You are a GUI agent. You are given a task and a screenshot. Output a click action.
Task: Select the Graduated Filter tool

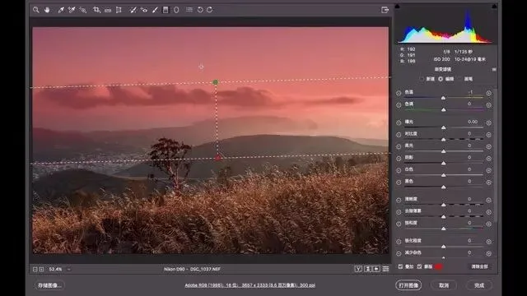click(166, 10)
